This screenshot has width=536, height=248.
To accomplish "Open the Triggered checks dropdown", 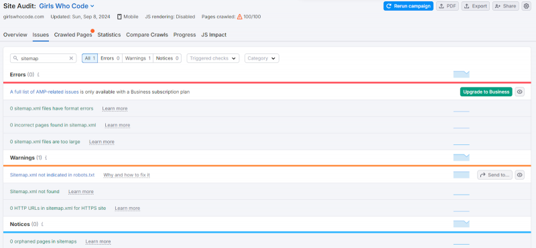I will [213, 58].
